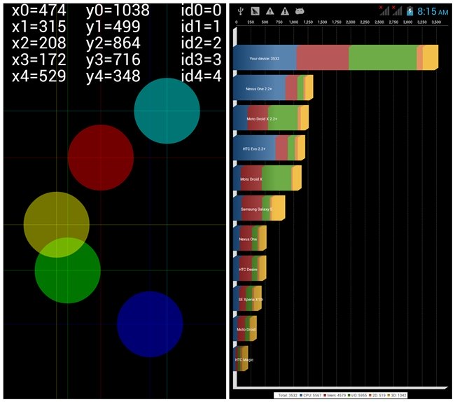The width and height of the screenshot is (455, 402).
Task: Touch the dark red circle touch point
Action: click(x=101, y=158)
